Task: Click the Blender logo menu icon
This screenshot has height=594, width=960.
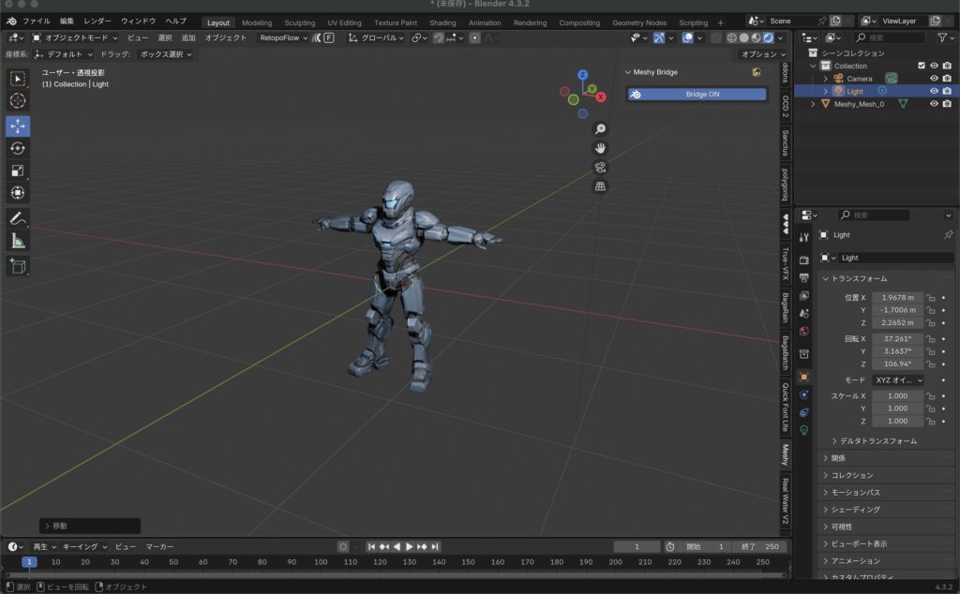Action: coord(11,21)
